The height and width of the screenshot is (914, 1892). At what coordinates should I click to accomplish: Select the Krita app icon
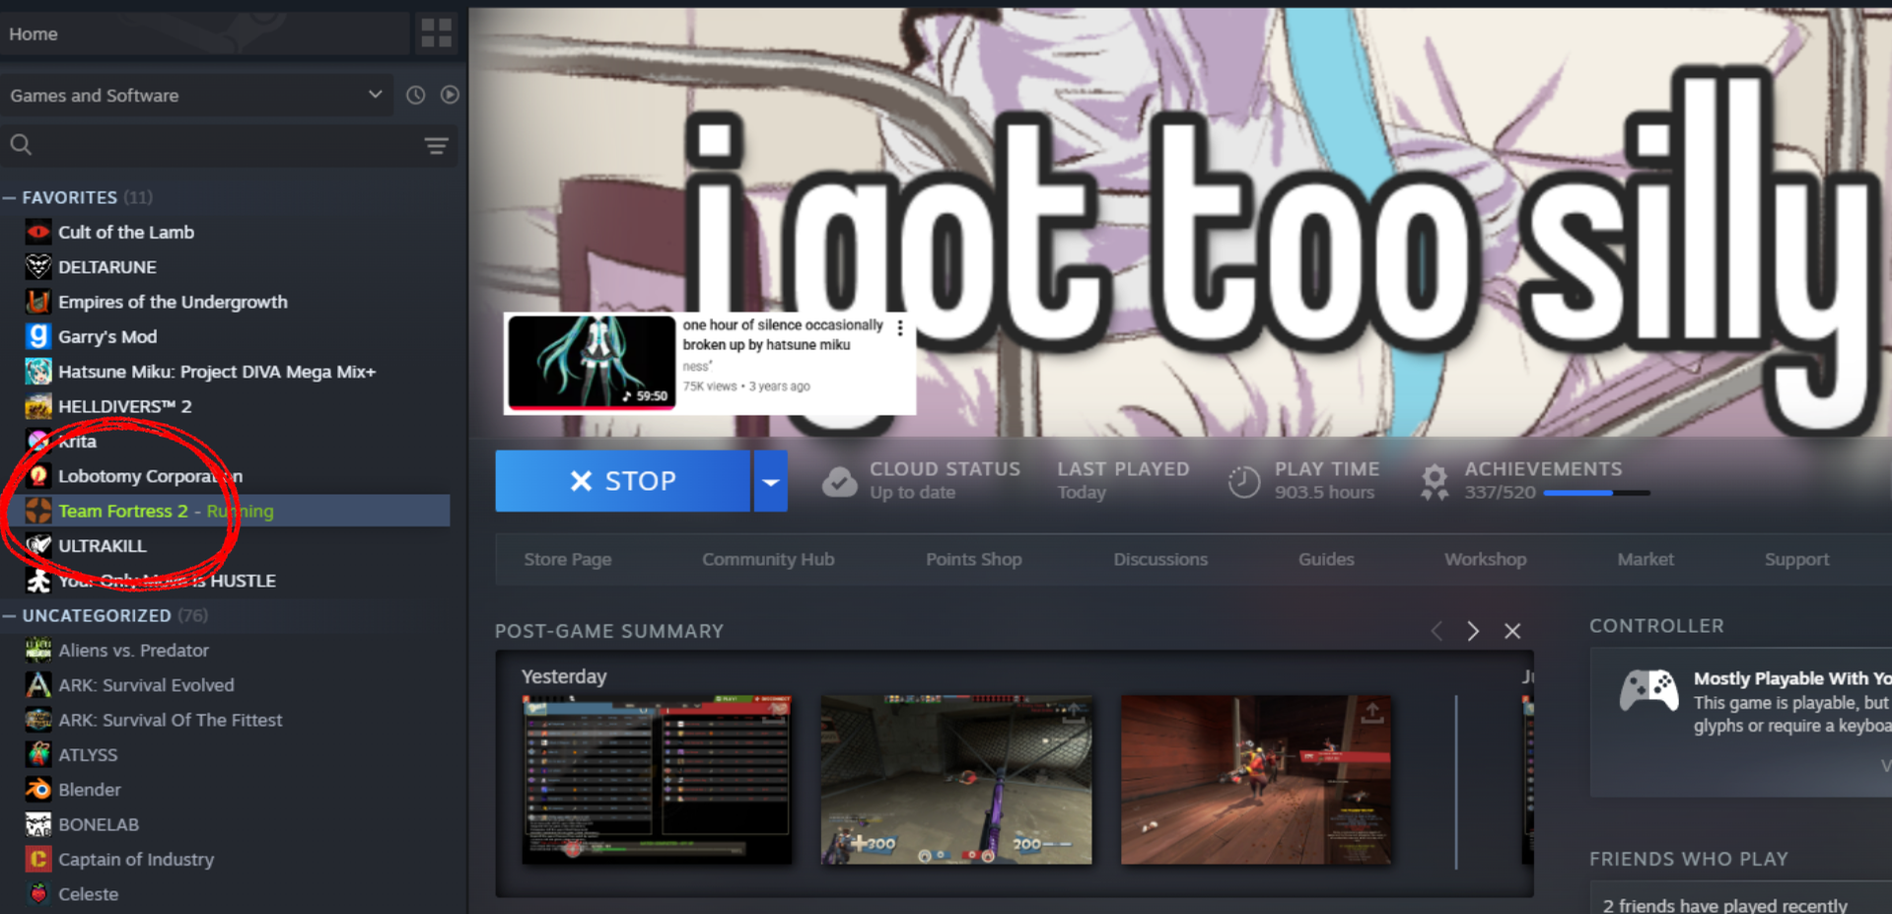pyautogui.click(x=38, y=441)
